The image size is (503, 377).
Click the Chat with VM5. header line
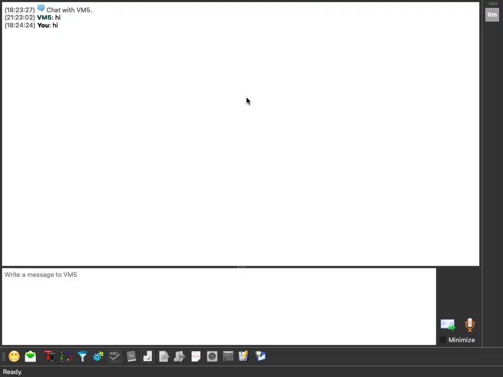(69, 10)
